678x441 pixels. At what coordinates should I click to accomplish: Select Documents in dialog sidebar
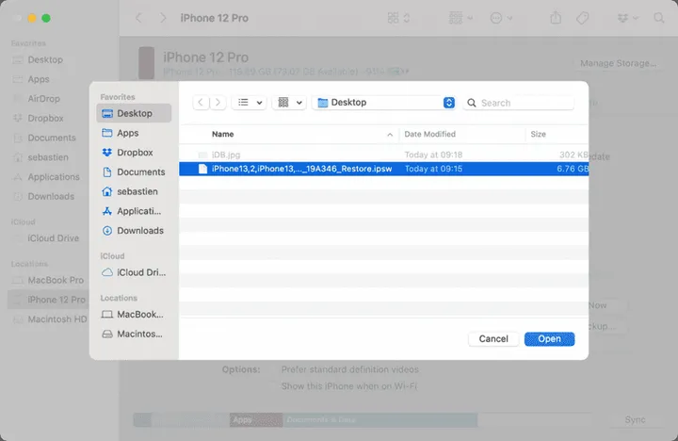[x=140, y=172]
